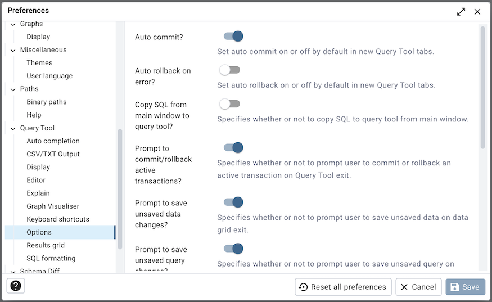Image resolution: width=492 pixels, height=302 pixels.
Task: Open the Keyboard shortcuts preferences
Action: tap(58, 219)
